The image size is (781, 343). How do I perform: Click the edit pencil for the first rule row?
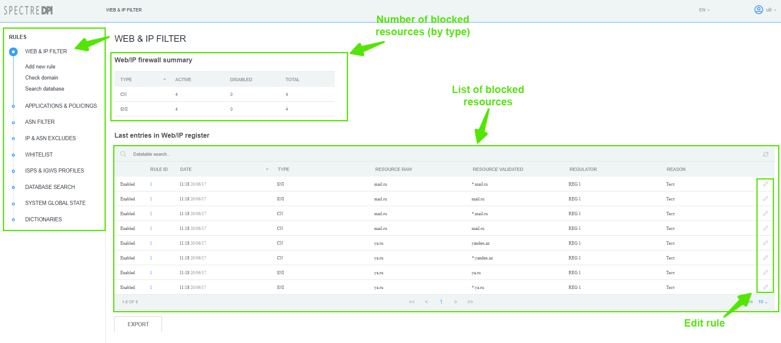click(x=765, y=184)
